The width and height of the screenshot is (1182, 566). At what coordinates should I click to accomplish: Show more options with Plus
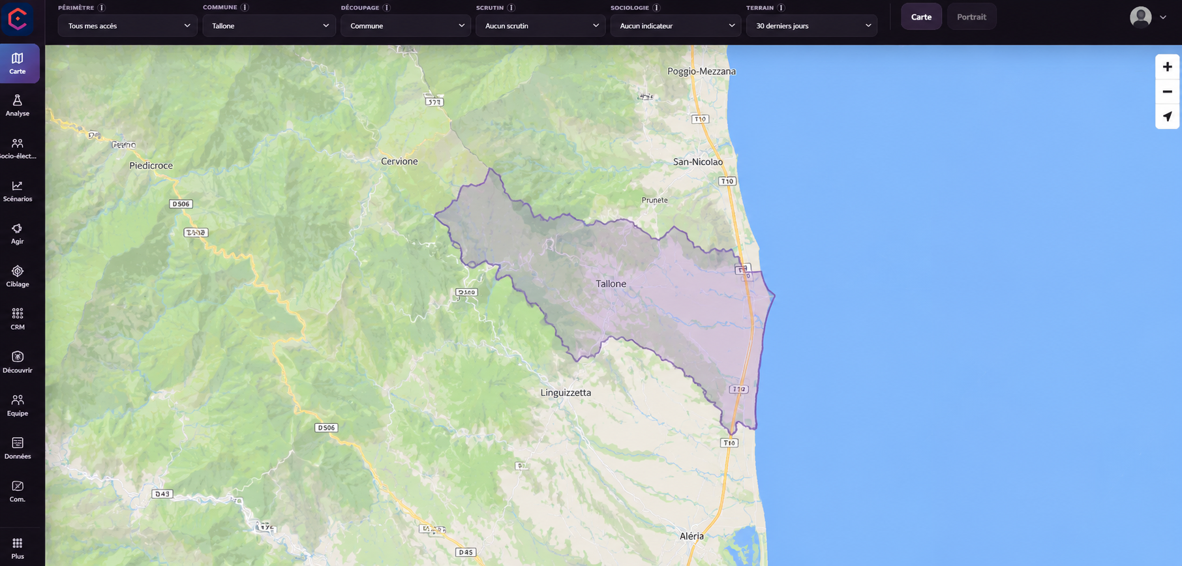pos(18,548)
